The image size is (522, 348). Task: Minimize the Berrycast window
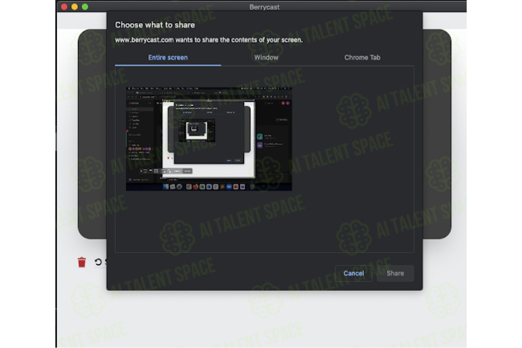(74, 7)
